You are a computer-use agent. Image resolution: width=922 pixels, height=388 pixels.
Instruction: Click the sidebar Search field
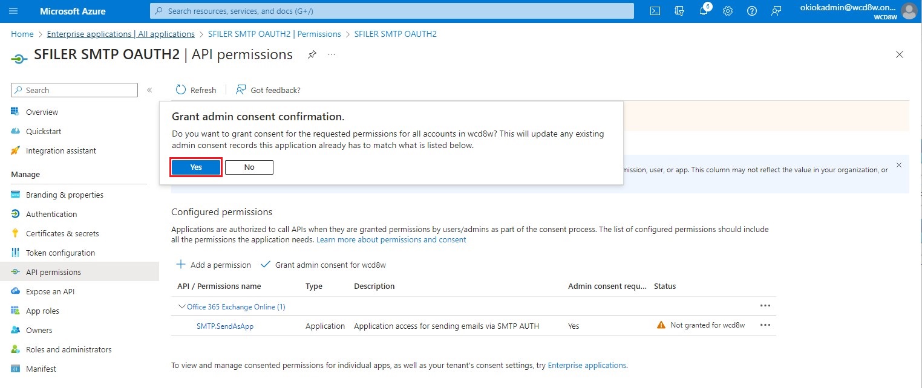[x=74, y=90]
